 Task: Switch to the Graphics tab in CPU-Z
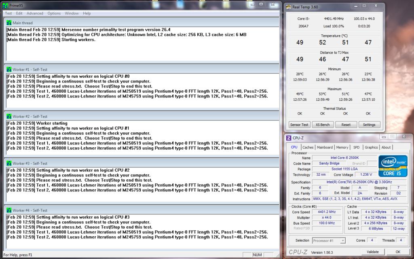[x=371, y=147]
